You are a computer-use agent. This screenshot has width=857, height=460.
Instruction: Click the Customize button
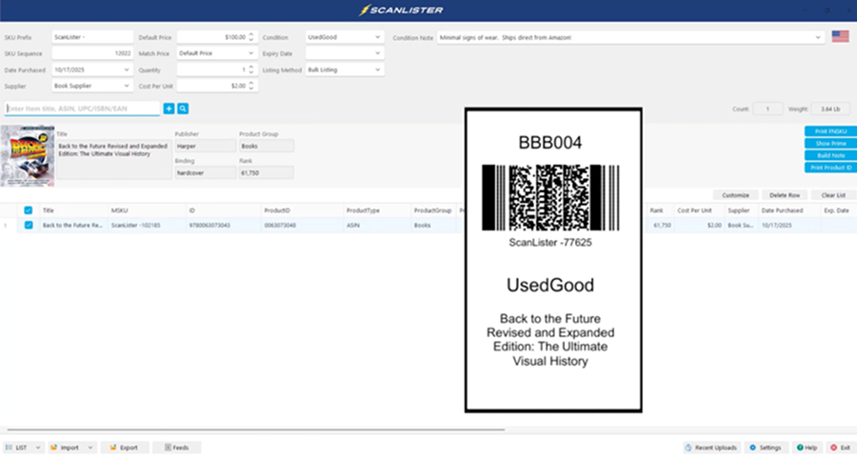pos(735,195)
